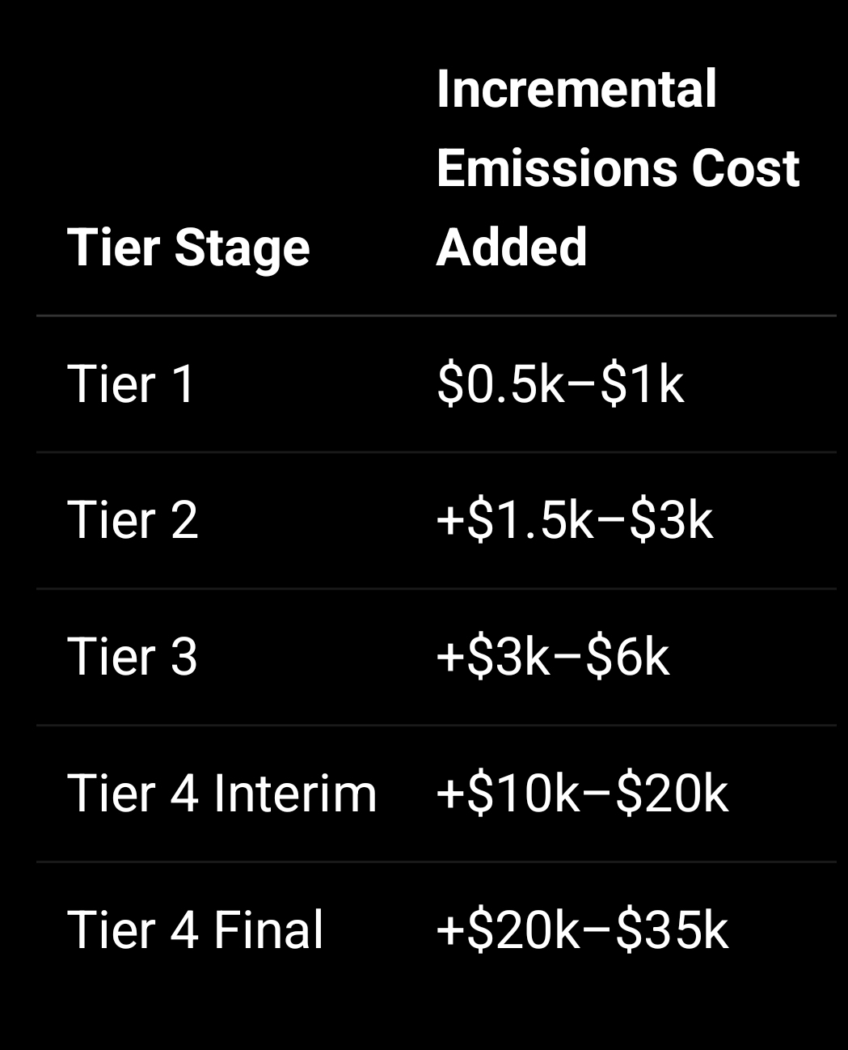Click the word "Final" in the last row

coord(268,929)
